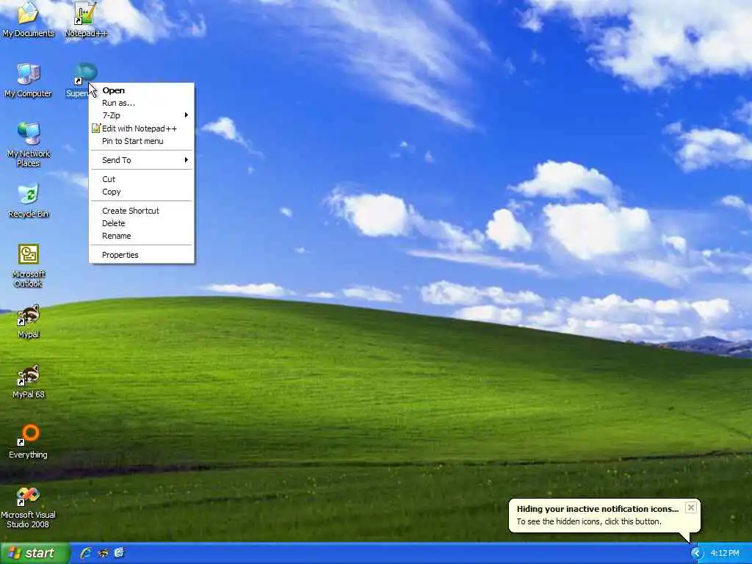The width and height of the screenshot is (752, 564).
Task: Click the 4:12 PM taskbar clock
Action: [725, 554]
